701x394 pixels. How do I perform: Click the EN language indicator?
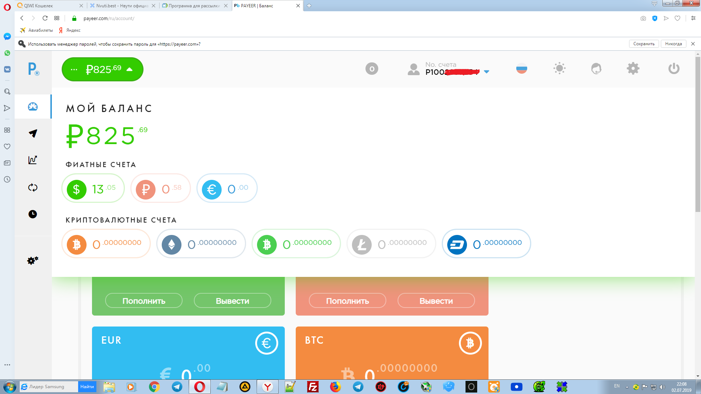coord(617,386)
